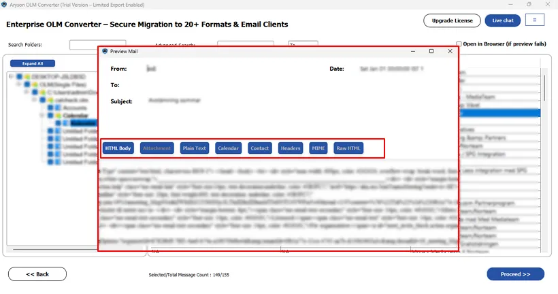
Task: Open the hamburger menu in top-right corner
Action: 535,20
